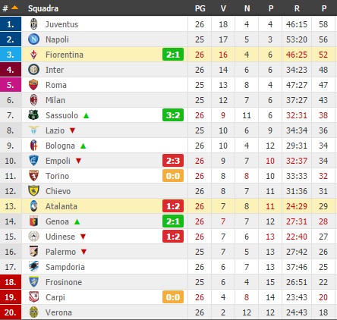Open Torino's orange 0:0 result badge
337x320 pixels.
pos(173,176)
